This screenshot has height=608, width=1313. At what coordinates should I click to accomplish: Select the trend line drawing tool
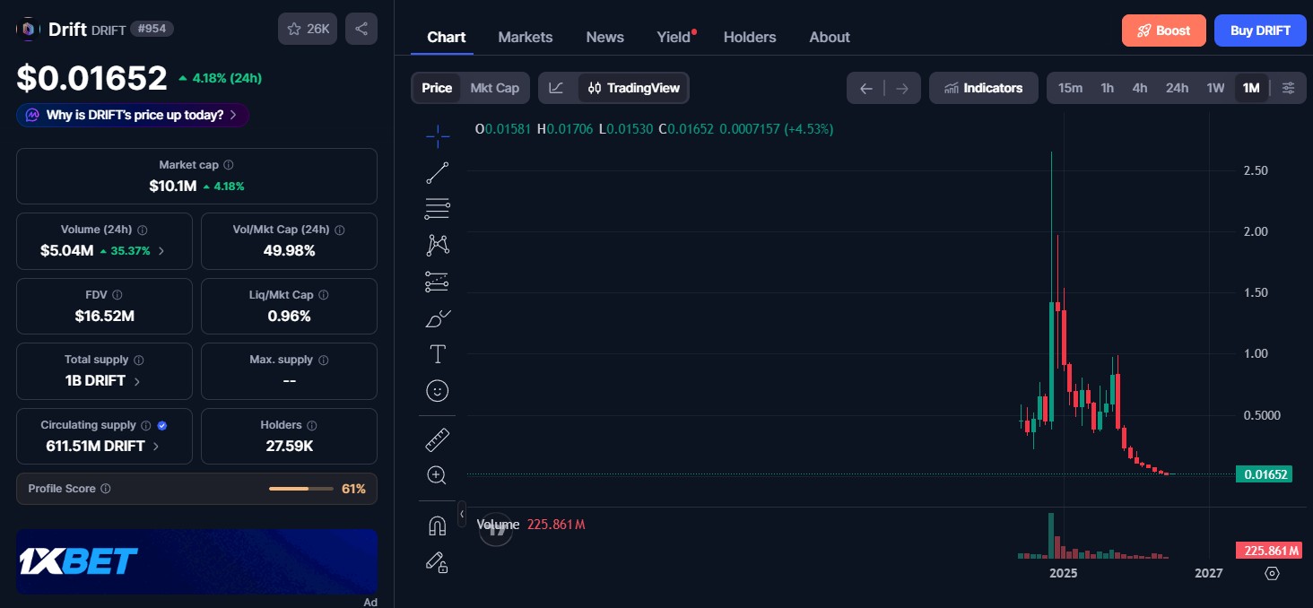[x=438, y=173]
